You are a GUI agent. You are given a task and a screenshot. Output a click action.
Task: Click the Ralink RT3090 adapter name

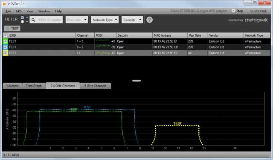[x=199, y=11]
